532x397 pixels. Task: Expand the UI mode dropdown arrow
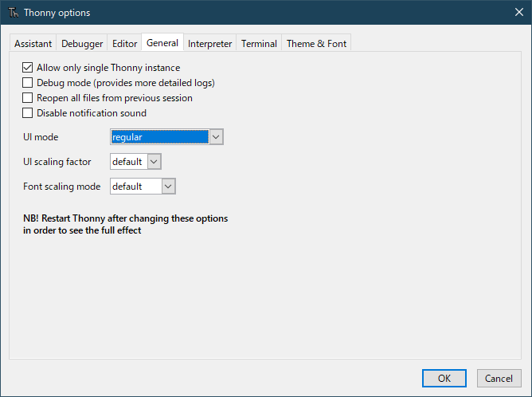point(216,137)
